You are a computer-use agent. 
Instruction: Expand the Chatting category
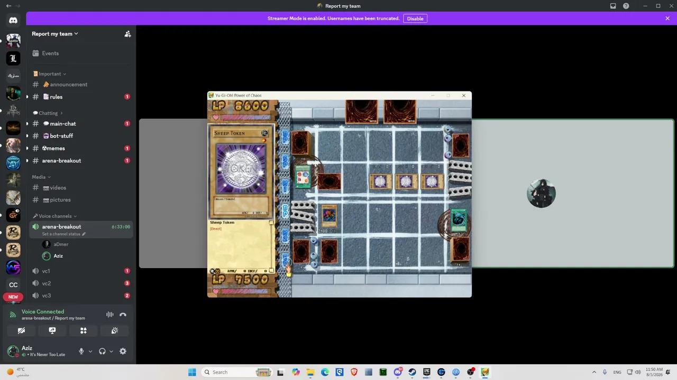point(48,113)
